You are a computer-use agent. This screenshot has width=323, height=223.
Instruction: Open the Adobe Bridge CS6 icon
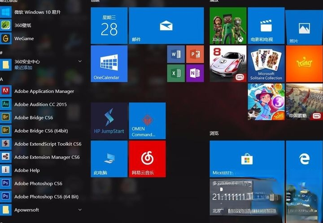coord(5,117)
